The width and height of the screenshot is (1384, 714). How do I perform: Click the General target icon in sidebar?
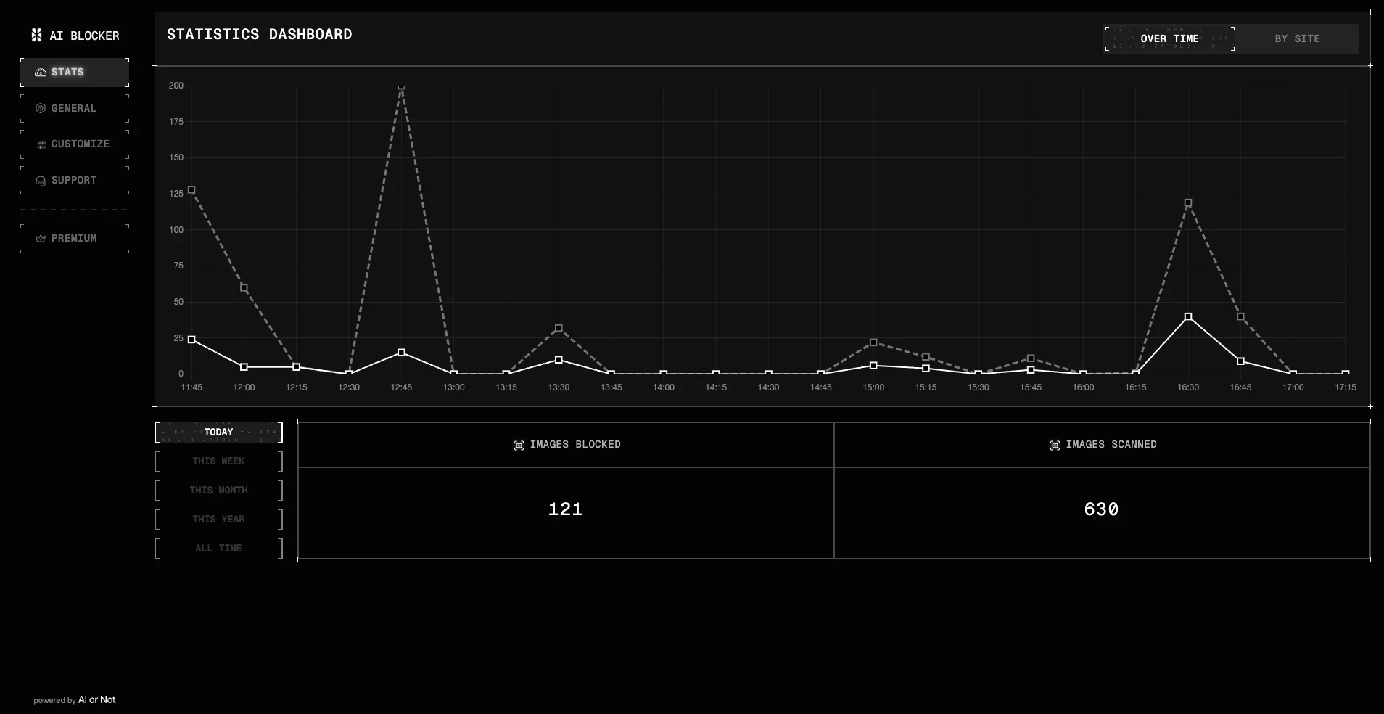[40, 108]
